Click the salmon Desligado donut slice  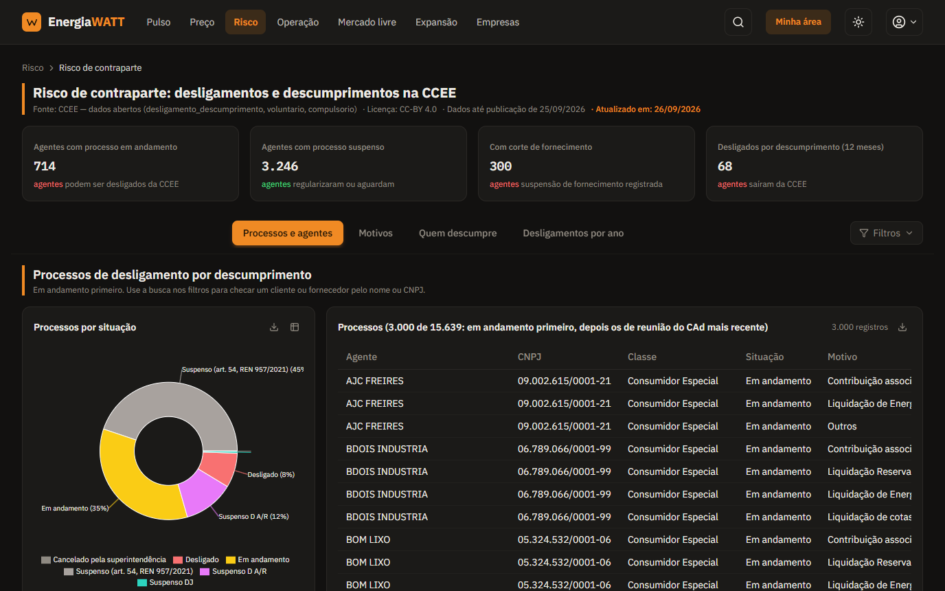tap(219, 467)
